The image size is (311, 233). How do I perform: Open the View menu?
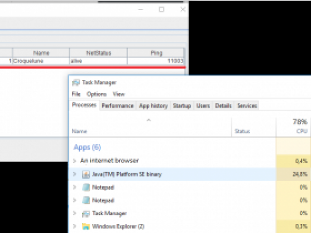tap(119, 94)
